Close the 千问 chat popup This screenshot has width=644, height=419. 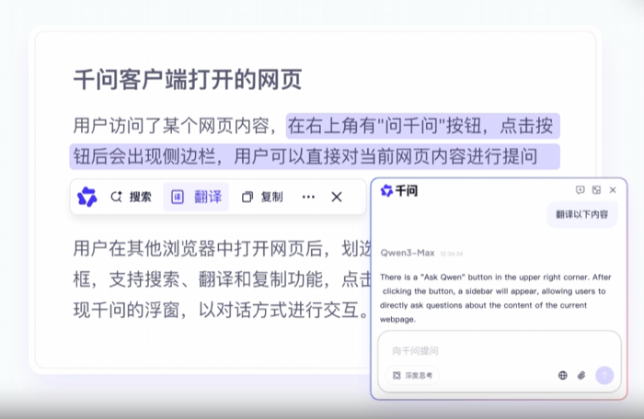(613, 190)
